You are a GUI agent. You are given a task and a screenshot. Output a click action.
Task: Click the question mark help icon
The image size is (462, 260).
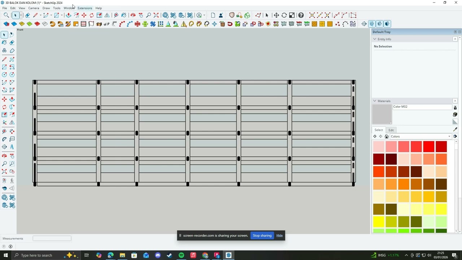click(301, 15)
